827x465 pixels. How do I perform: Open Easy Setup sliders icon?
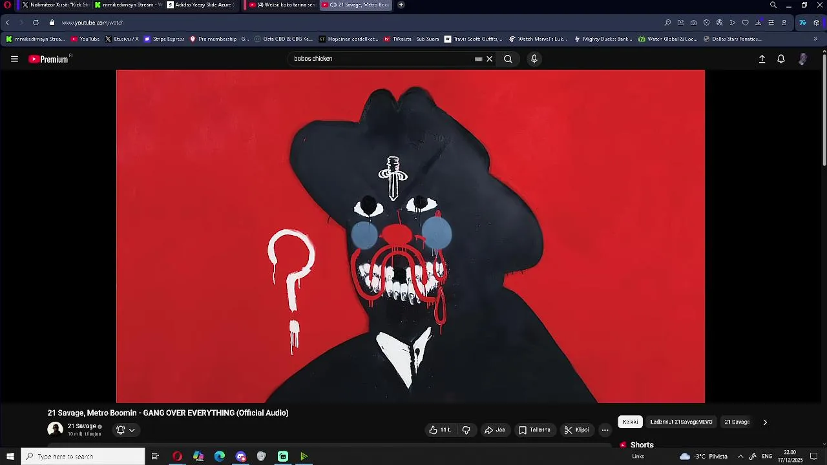pos(771,23)
